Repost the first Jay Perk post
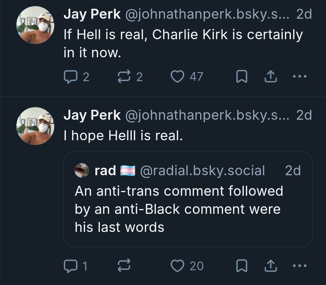The height and width of the screenshot is (285, 326). (124, 77)
